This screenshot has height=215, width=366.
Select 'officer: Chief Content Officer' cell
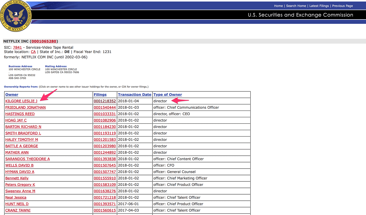click(201, 159)
